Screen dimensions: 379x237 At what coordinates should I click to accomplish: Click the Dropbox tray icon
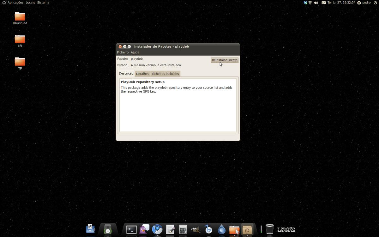(305, 3)
